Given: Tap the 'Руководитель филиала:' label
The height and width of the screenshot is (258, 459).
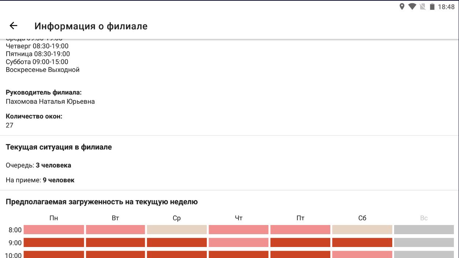Looking at the screenshot, I should pos(44,92).
